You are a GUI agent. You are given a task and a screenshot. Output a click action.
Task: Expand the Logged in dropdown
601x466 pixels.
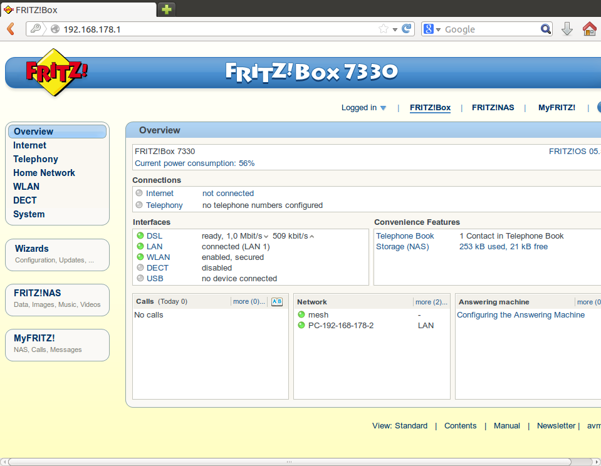coord(364,108)
